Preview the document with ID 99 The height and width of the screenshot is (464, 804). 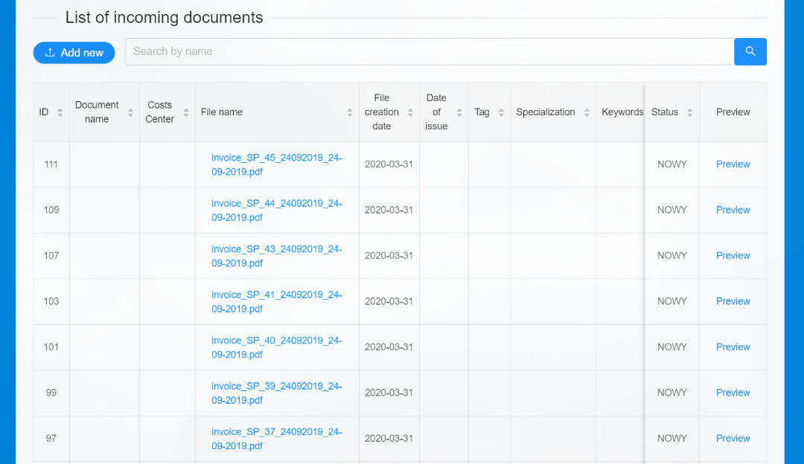733,393
